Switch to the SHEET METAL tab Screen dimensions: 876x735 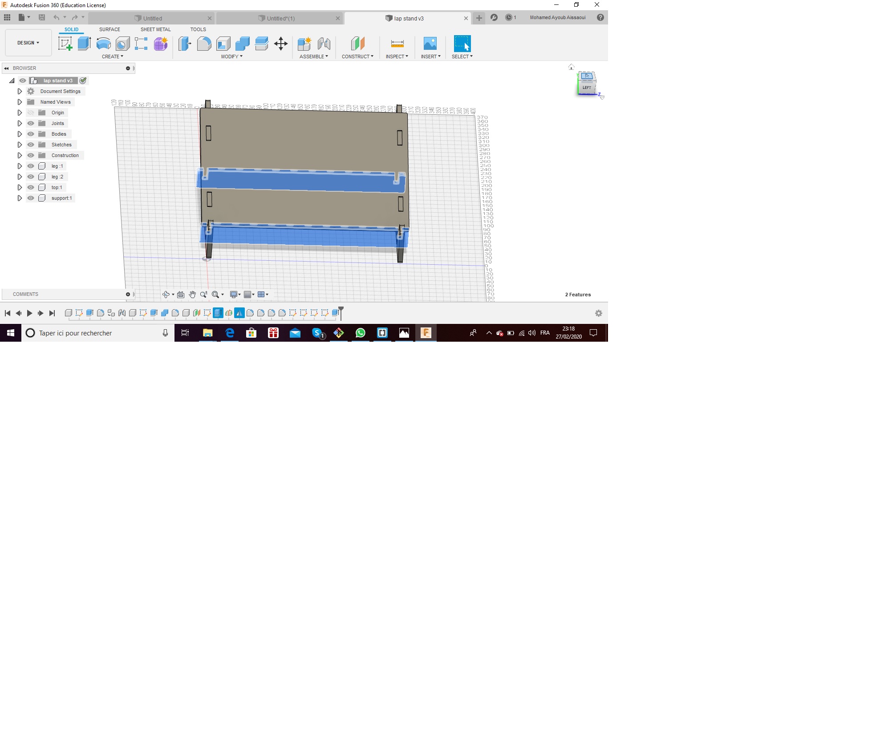pyautogui.click(x=155, y=29)
